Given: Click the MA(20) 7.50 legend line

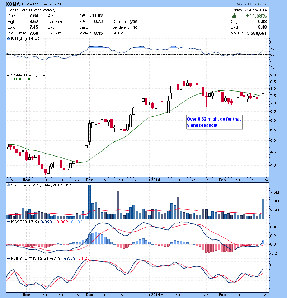Looking at the screenshot, I should 18,79.
